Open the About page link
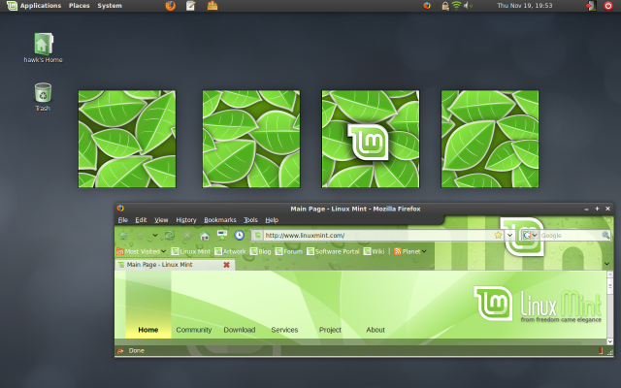 click(x=376, y=330)
